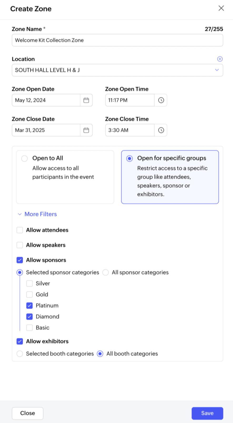Open calendar for Zone Close Date
This screenshot has width=233, height=423.
(86, 130)
